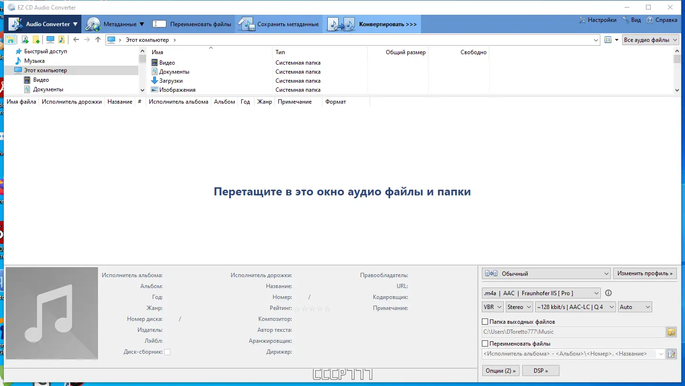The height and width of the screenshot is (386, 685).
Task: Click the add folder toolbar icon
Action: [x=36, y=39]
